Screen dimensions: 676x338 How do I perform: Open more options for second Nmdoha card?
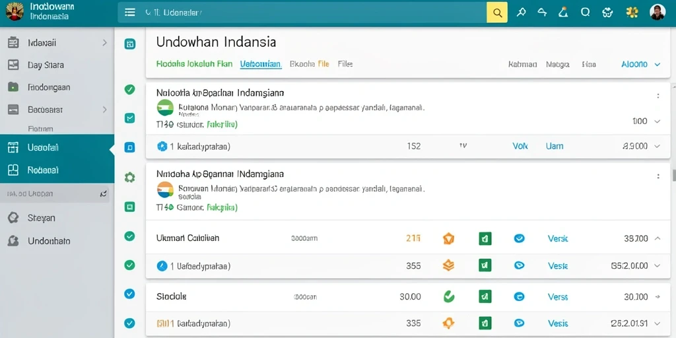pos(658,176)
